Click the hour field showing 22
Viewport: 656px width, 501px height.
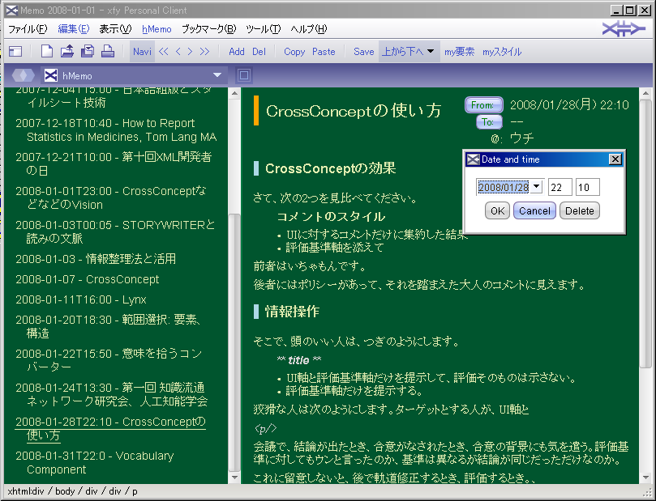click(560, 187)
